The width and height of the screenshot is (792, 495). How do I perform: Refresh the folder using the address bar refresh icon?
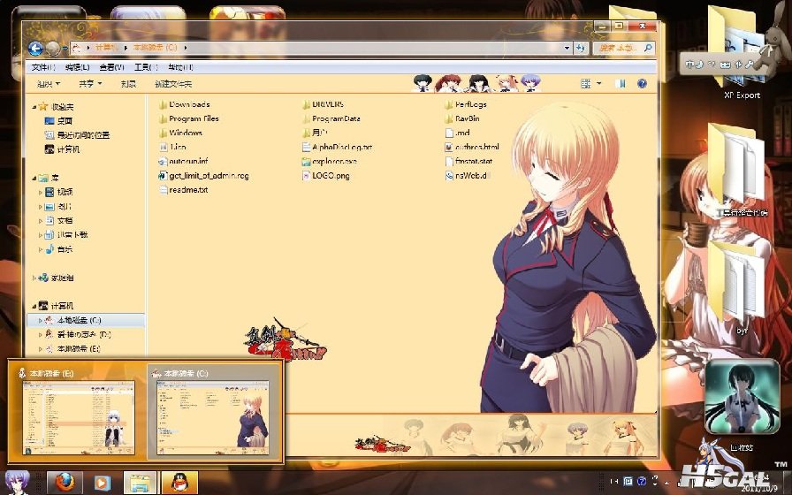(581, 48)
